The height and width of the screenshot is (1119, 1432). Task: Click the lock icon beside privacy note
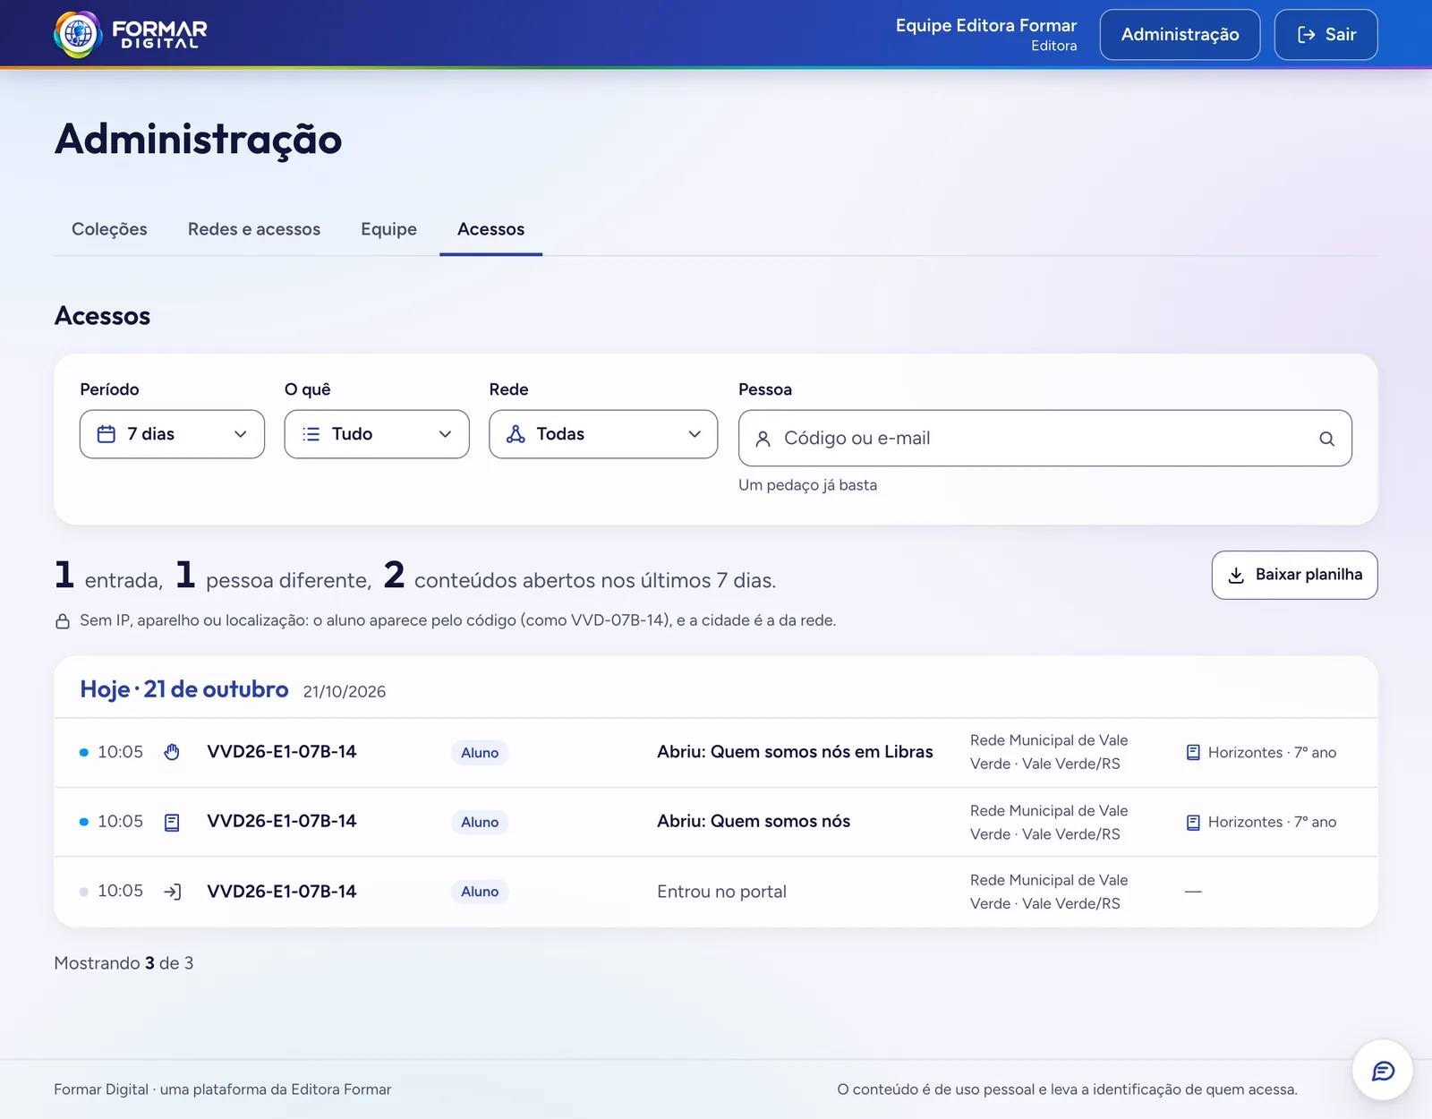click(63, 620)
